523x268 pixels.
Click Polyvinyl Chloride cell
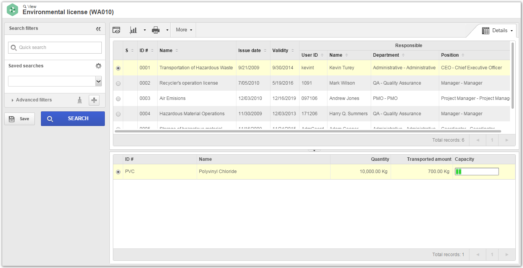tap(264, 172)
